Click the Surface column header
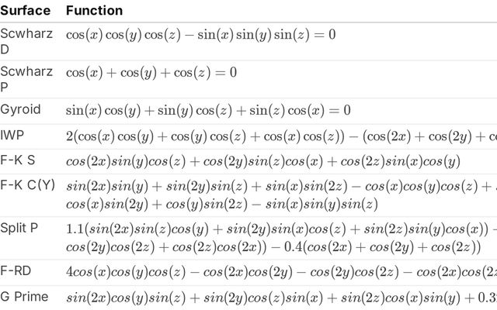The width and height of the screenshot is (497, 310). click(25, 11)
